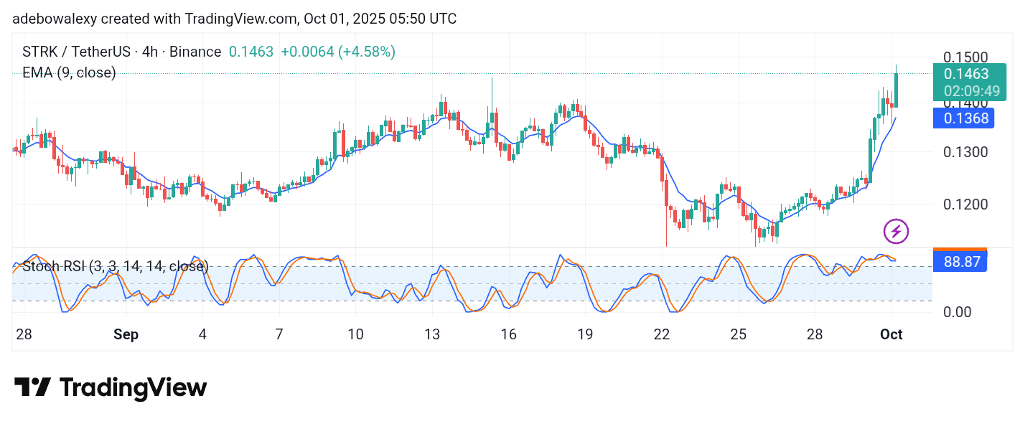Click the 0.1500 level on the price scale
This screenshot has height=424, width=1025.
click(965, 57)
